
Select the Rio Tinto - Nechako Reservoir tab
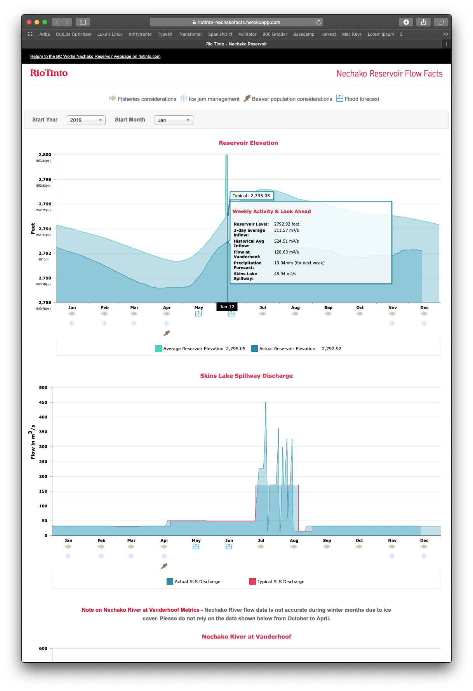pyautogui.click(x=236, y=44)
